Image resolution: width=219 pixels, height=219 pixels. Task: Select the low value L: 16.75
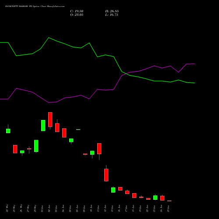(x=112, y=15)
